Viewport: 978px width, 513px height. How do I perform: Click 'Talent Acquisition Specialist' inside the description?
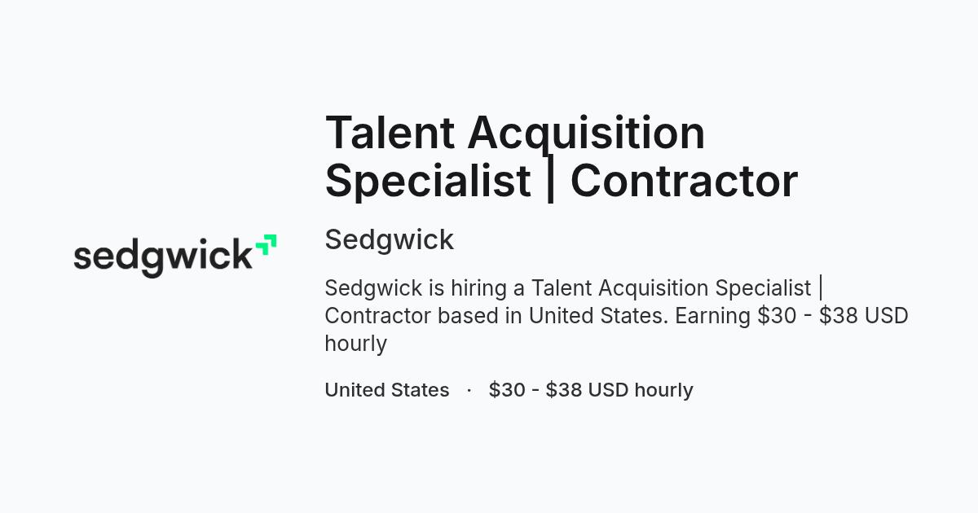click(x=672, y=288)
